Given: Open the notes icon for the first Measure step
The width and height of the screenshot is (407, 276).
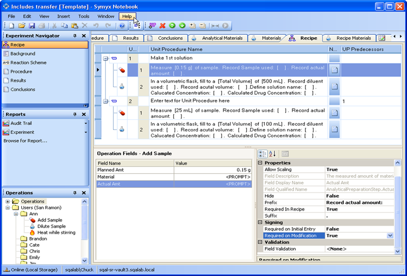Looking at the screenshot, I should tap(334, 70).
